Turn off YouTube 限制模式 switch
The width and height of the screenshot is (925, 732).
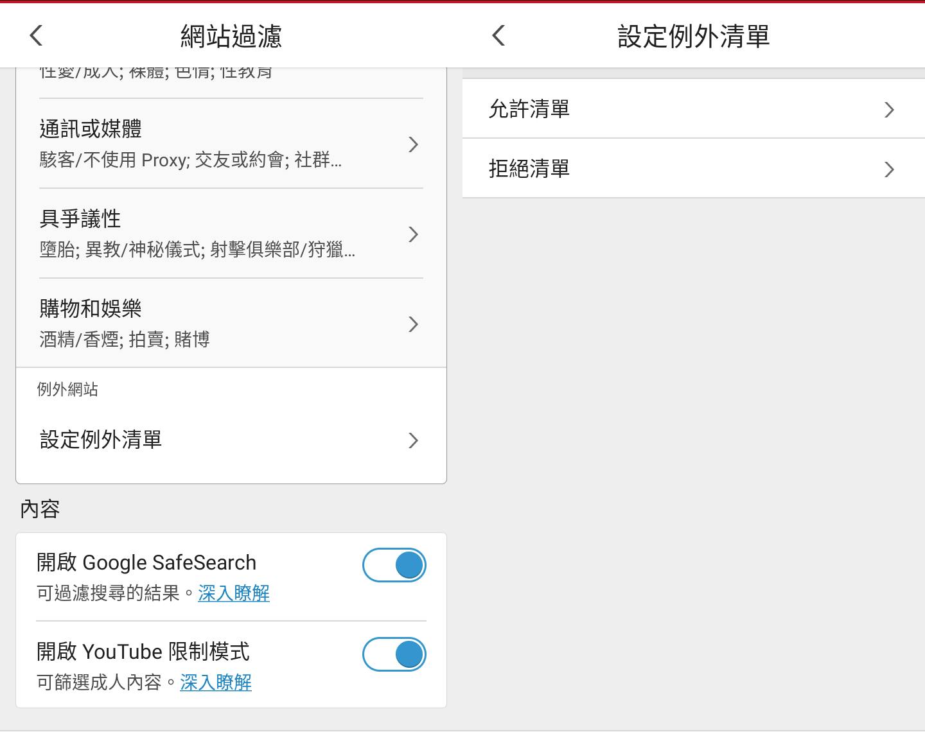pos(394,654)
